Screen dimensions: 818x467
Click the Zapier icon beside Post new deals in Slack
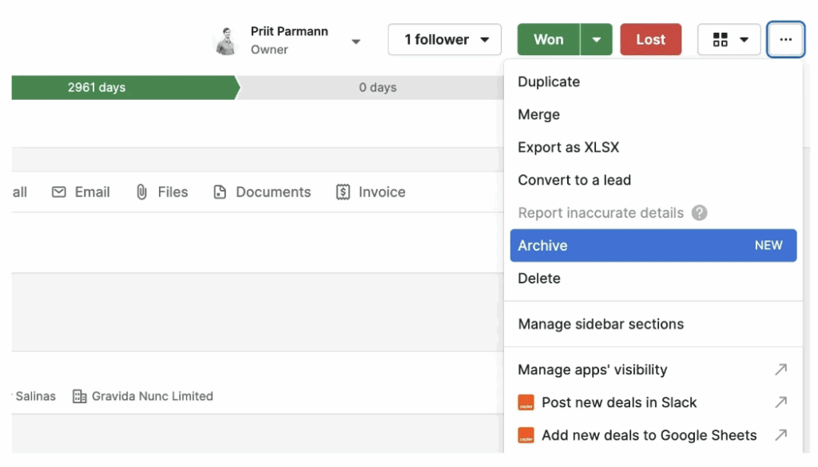[526, 402]
